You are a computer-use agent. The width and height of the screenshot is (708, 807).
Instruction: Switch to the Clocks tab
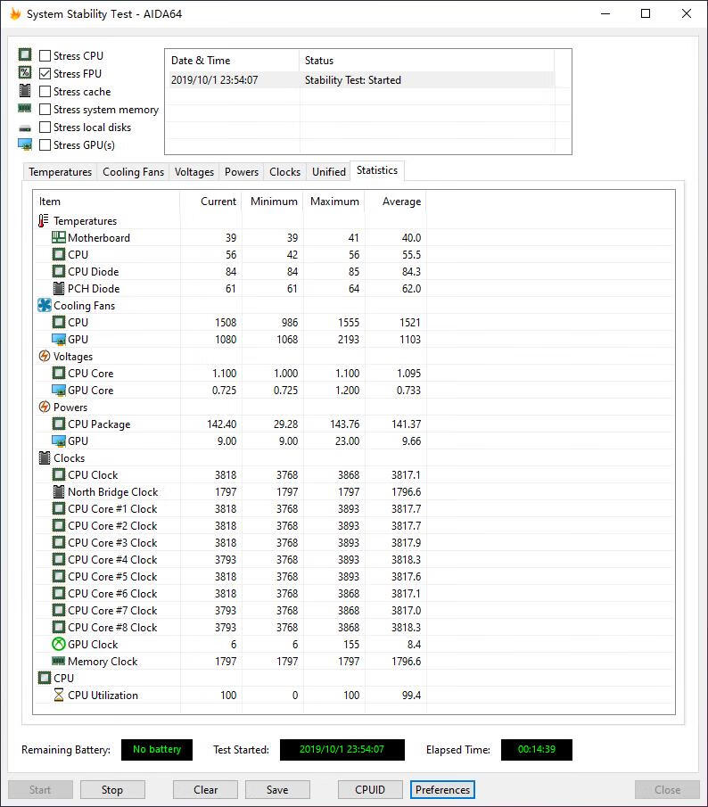[284, 172]
